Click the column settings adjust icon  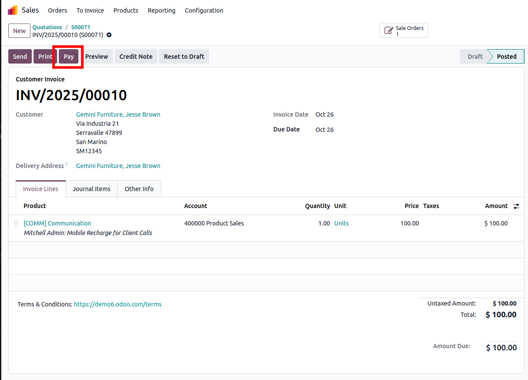pos(516,206)
